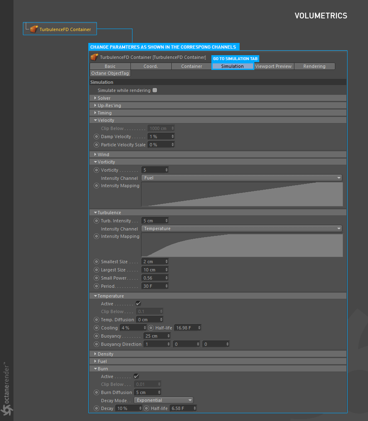Toggle the Temp. Diffusion animation dot
The height and width of the screenshot is (421, 368).
(96, 320)
